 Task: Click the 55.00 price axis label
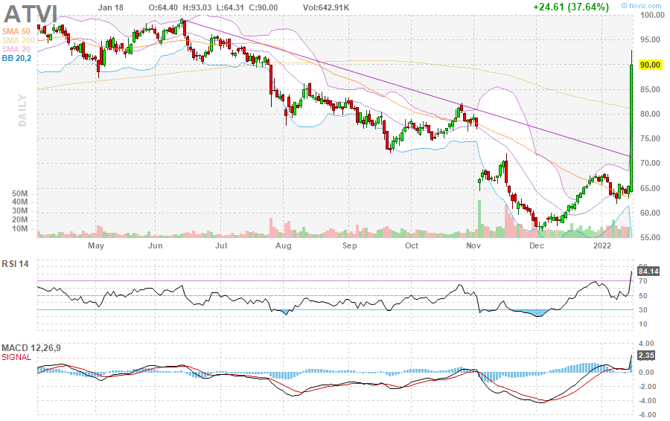point(650,238)
